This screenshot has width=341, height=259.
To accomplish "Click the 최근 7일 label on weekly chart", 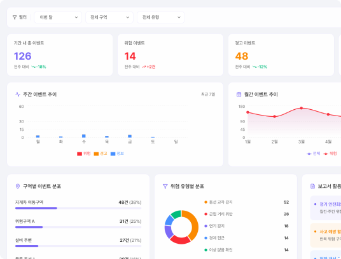I will click(208, 95).
